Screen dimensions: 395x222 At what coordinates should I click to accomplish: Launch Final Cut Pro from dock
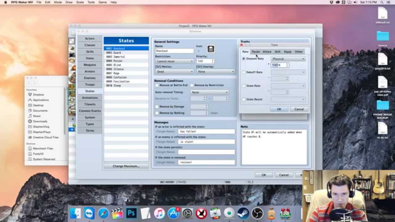(x=117, y=213)
